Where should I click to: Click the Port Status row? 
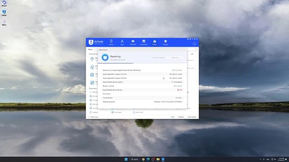point(142,94)
